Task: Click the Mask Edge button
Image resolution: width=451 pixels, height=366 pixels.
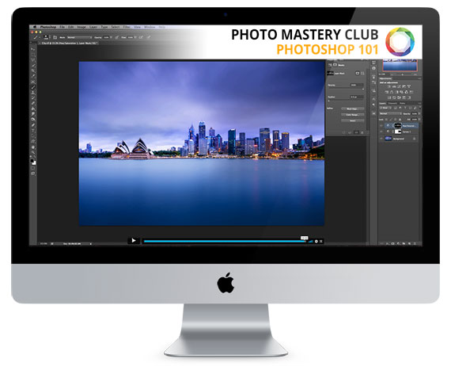Action: click(x=353, y=109)
